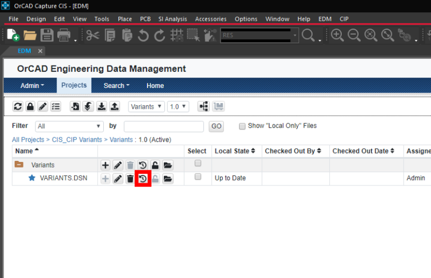Open the Filter All dropdown
The width and height of the screenshot is (431, 278).
69,127
